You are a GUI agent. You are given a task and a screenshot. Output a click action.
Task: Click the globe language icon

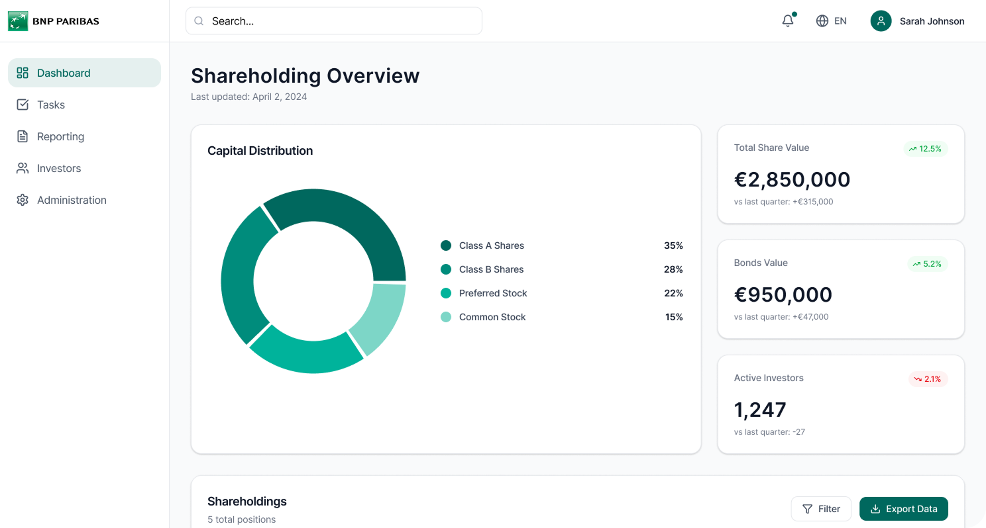821,21
